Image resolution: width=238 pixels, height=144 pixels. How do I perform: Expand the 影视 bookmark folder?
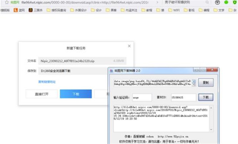click(189, 10)
